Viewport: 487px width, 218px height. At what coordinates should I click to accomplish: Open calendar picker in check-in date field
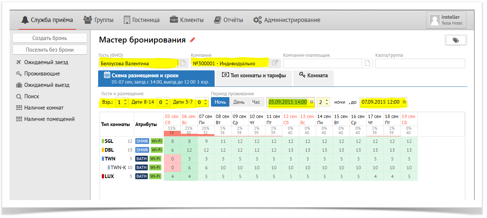(311, 102)
